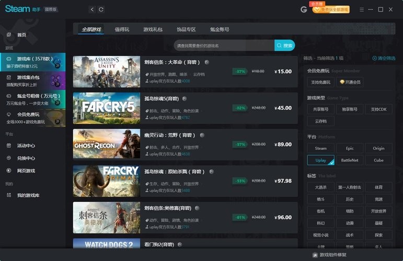403x261 pixels.
Task: Open the hamburger menu in the title bar
Action: tap(362, 10)
